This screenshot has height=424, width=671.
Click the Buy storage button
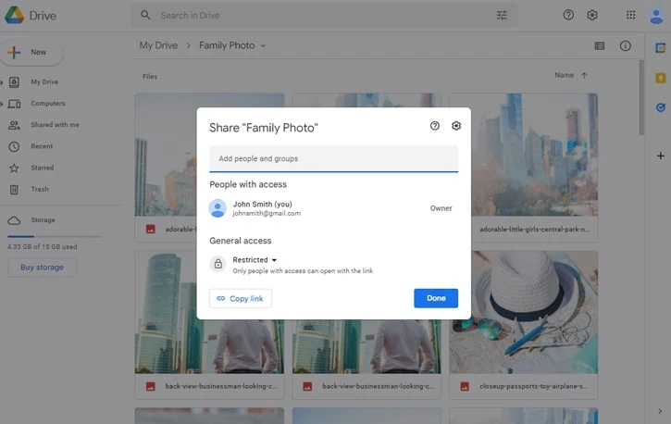[42, 268]
